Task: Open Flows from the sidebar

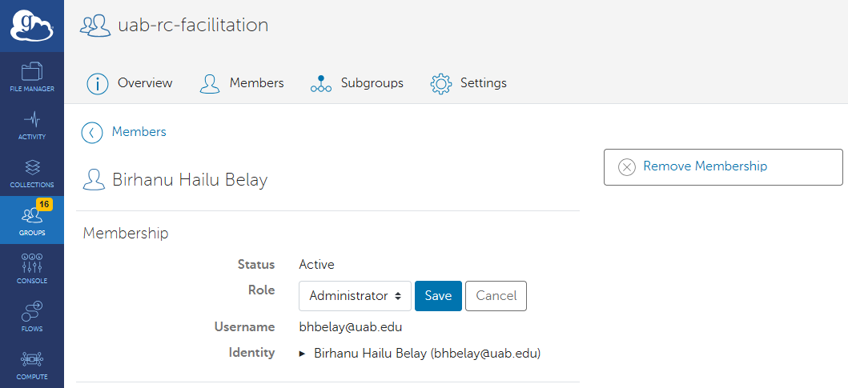Action: (x=32, y=317)
